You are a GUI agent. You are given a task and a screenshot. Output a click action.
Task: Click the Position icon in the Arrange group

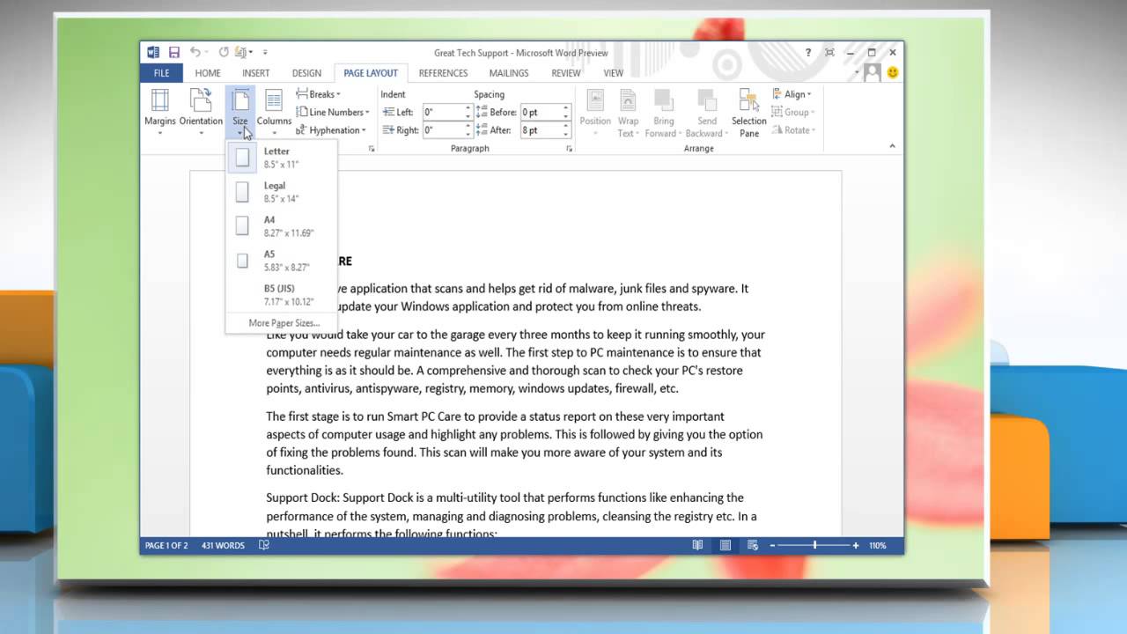tap(595, 100)
